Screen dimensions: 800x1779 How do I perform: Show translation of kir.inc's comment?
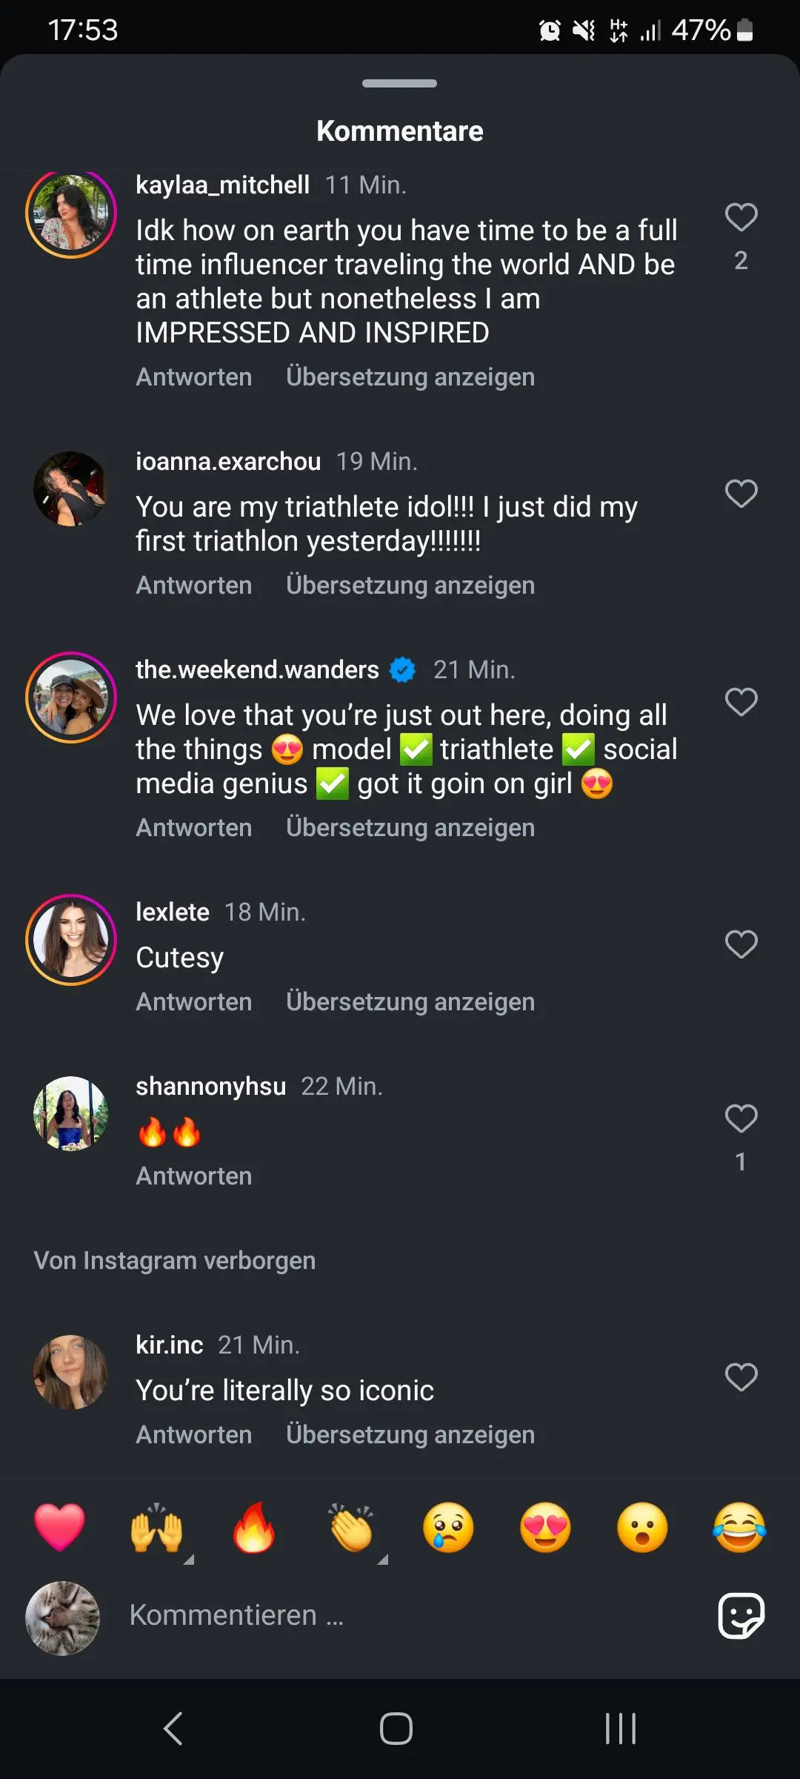[410, 1435]
